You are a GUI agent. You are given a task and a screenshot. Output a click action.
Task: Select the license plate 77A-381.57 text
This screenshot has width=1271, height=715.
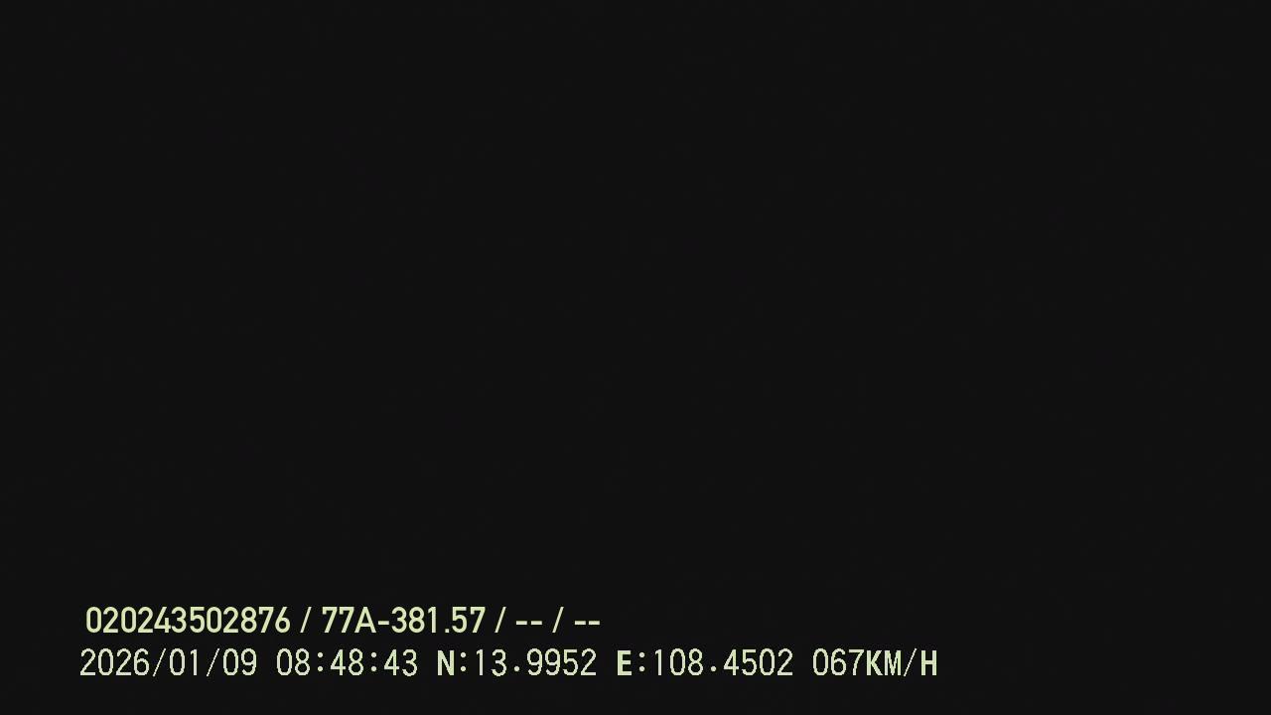pos(403,622)
